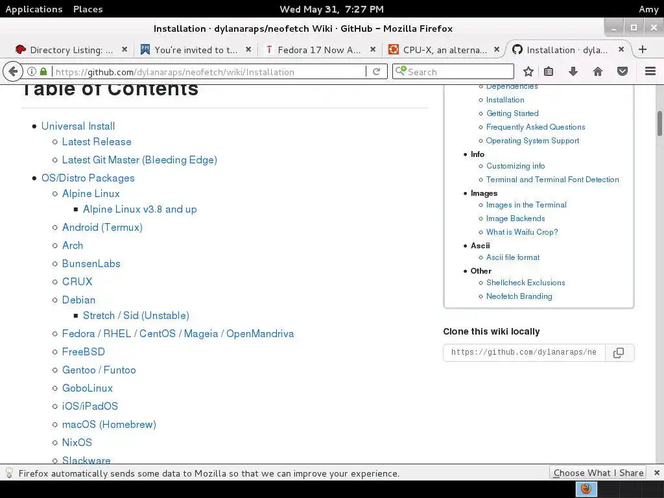Screen dimensions: 664x498
Task: Open sidebar Operating System Support link
Action: click(532, 141)
